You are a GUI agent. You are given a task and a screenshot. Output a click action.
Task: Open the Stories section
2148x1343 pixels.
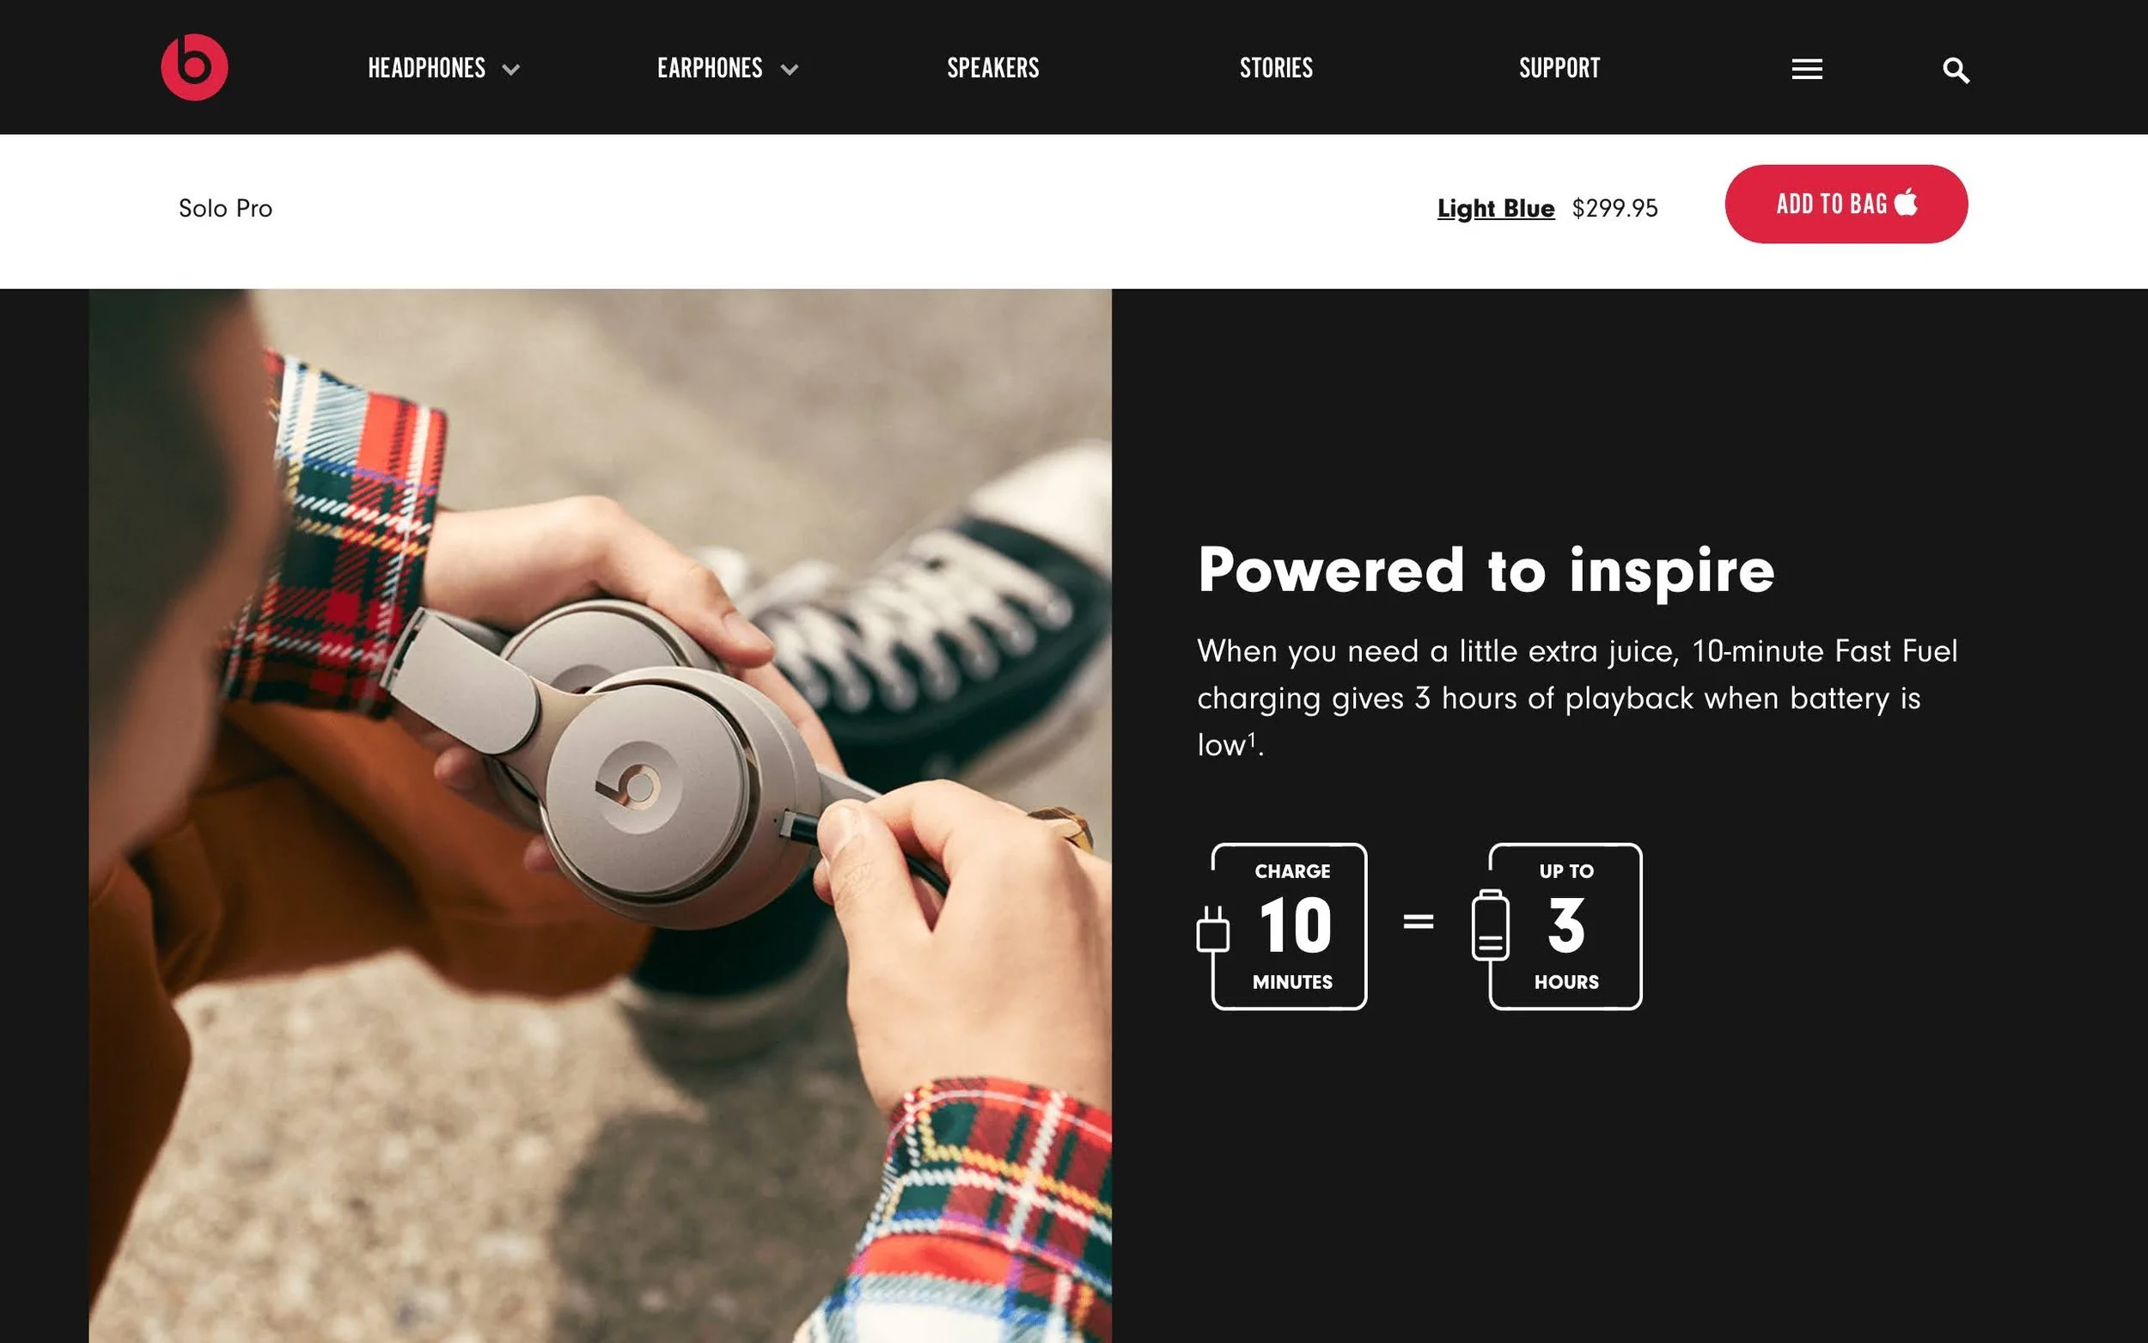[1276, 69]
